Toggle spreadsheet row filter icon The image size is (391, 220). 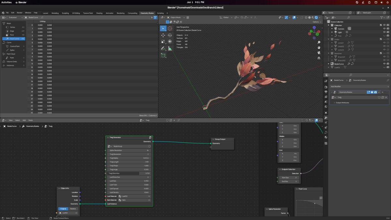coord(155,17)
